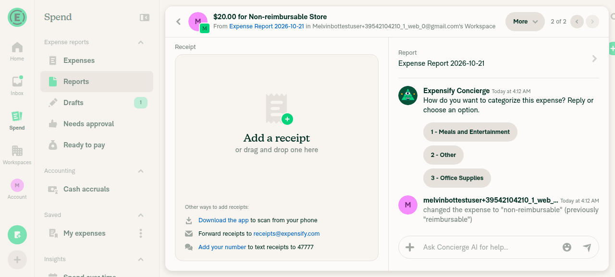Open Needs approval in the sidebar
Image resolution: width=615 pixels, height=277 pixels.
coord(97,124)
